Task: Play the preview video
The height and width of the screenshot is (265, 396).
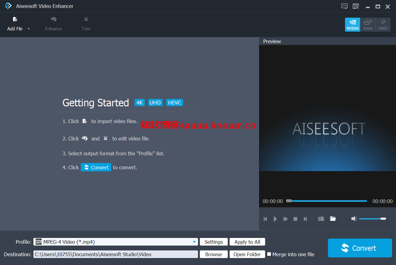Action: [x=275, y=219]
